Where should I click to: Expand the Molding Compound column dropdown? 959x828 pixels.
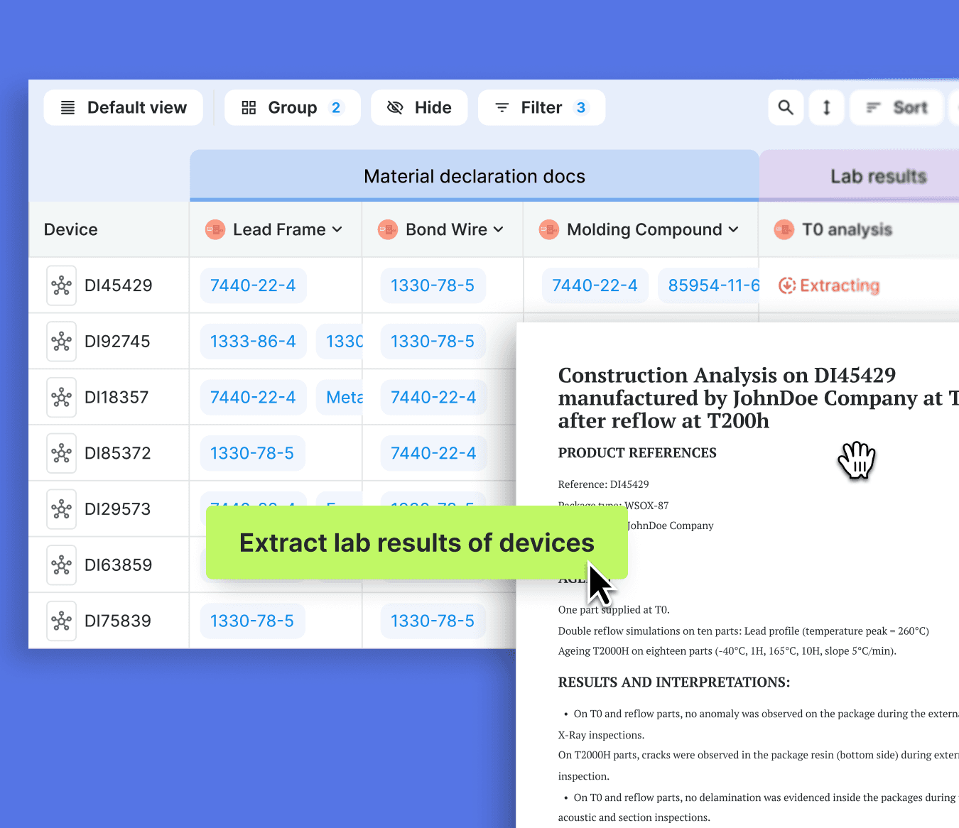[734, 229]
